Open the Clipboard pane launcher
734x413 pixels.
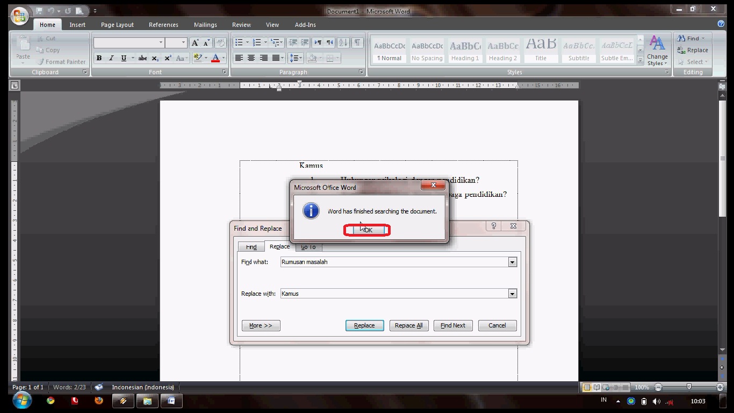tap(85, 72)
